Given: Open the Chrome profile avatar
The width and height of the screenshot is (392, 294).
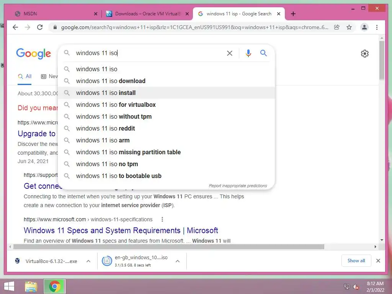Looking at the screenshot, I should click(364, 27).
